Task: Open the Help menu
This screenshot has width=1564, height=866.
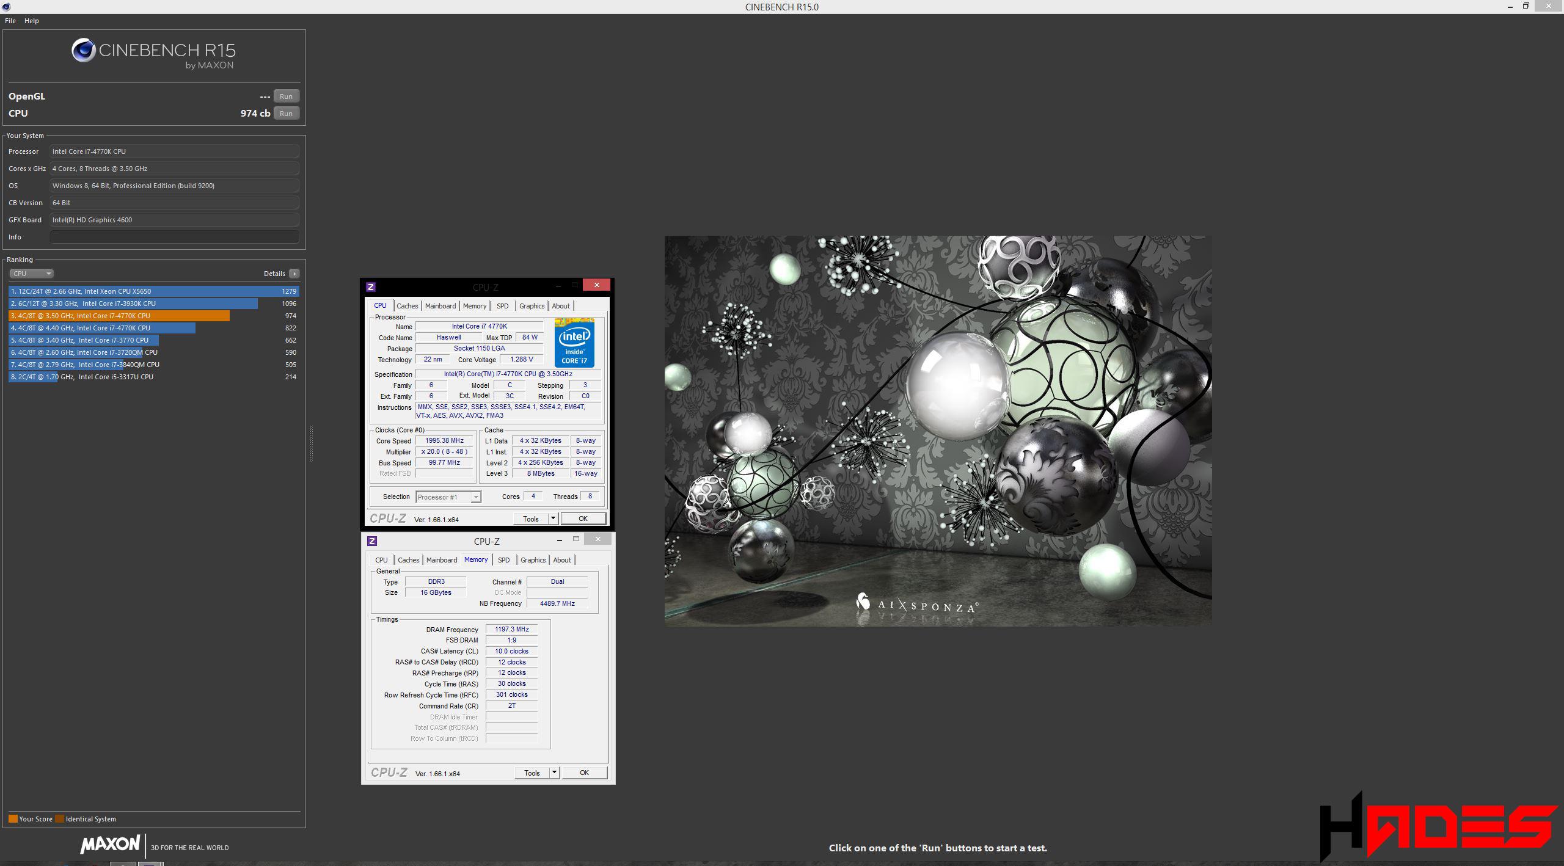Action: pyautogui.click(x=32, y=21)
